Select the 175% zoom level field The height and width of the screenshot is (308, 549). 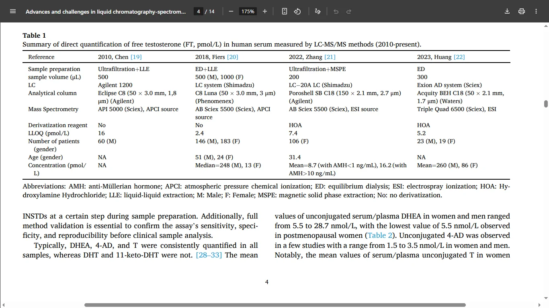[248, 11]
